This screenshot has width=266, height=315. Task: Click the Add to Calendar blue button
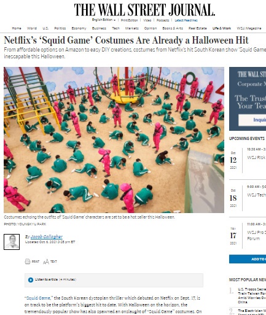tap(248, 259)
